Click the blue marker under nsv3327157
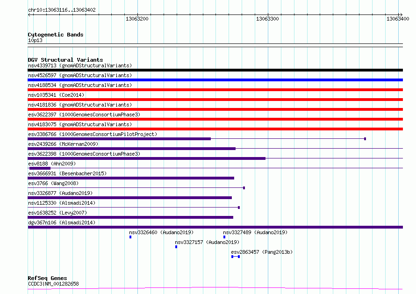Screen dimensions: 416x294 (176, 247)
